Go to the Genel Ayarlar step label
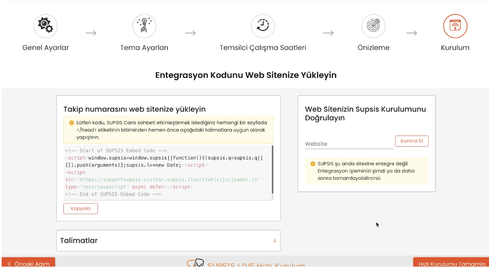Screen dimensions: 489x267 [x=46, y=48]
